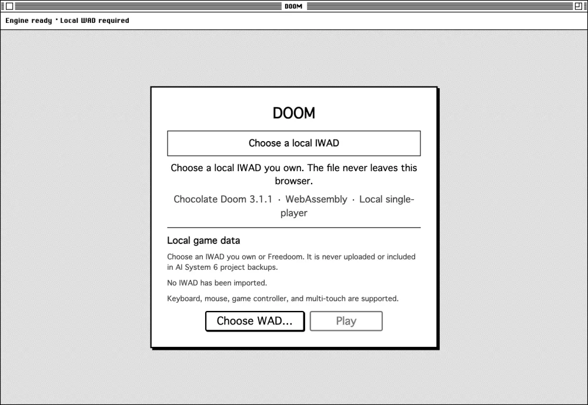
Task: Click the disabled Play button
Action: [346, 321]
